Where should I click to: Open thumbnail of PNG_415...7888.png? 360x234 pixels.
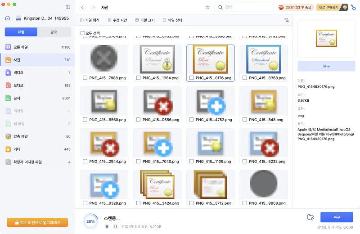104,59
